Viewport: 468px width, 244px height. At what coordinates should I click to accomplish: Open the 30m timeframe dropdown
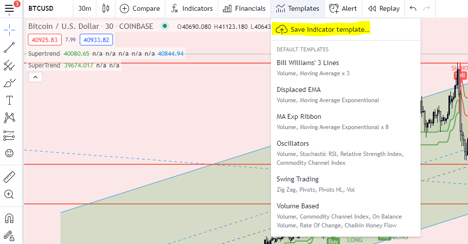pyautogui.click(x=85, y=9)
